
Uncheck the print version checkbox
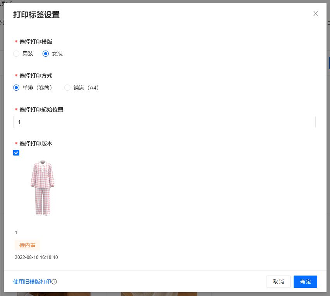16,153
